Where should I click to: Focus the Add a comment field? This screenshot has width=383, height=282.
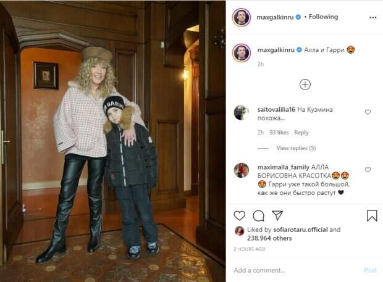pyautogui.click(x=295, y=270)
